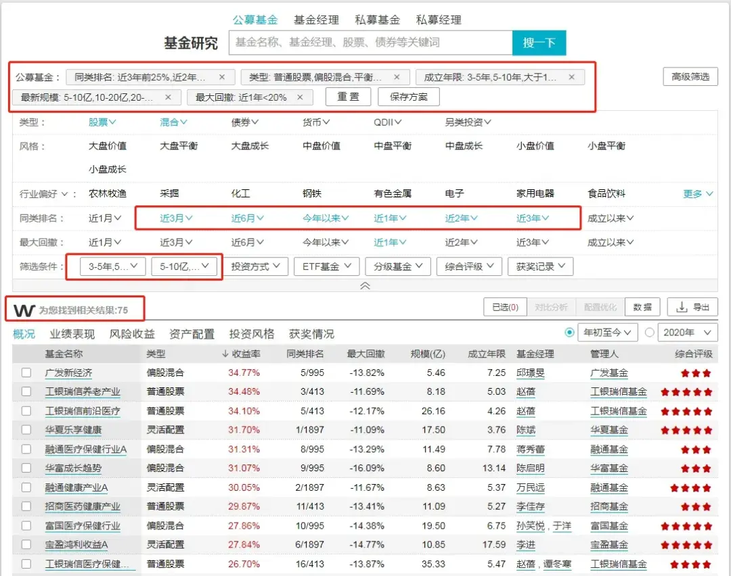Click the 最大回撤 column header
This screenshot has height=576, width=731.
pyautogui.click(x=365, y=354)
